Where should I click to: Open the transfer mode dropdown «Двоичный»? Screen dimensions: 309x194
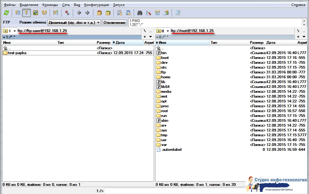point(74,23)
